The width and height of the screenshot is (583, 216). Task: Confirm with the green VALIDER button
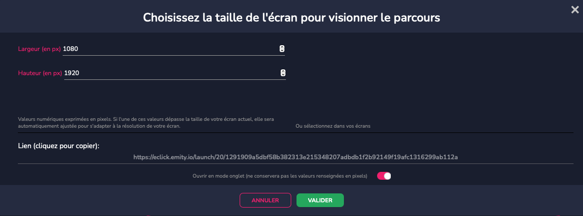click(x=320, y=200)
